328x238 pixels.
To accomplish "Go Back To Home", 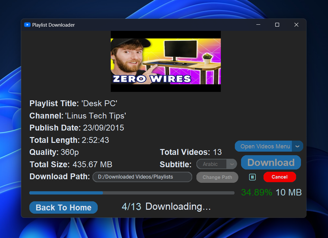I will 64,207.
